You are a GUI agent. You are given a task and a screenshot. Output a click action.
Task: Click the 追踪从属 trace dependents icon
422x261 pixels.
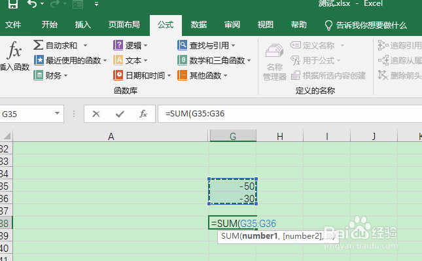(x=383, y=60)
